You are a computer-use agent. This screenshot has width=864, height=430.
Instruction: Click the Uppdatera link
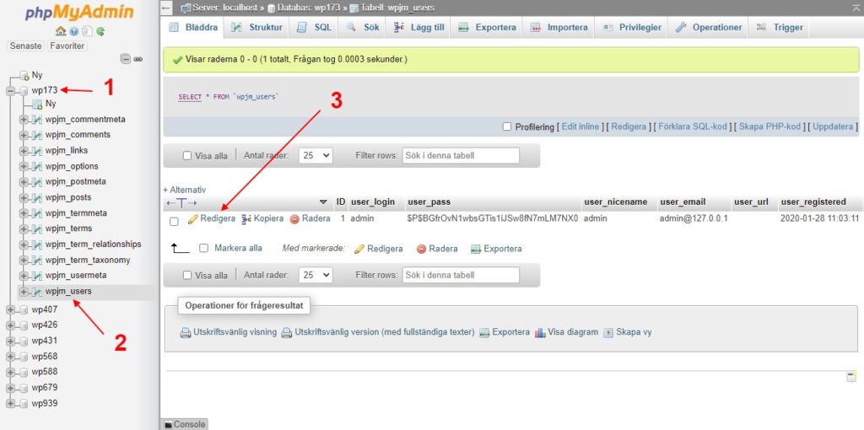coord(833,126)
